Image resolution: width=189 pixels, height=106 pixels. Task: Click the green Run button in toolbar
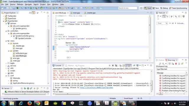click(31, 8)
